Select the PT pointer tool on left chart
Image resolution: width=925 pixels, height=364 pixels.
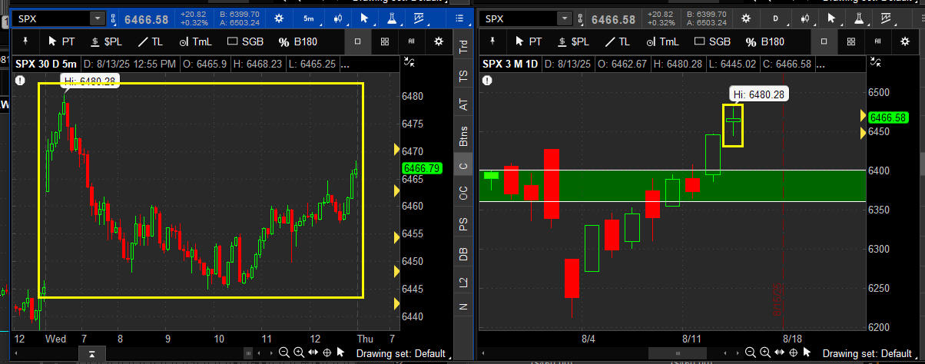tap(61, 41)
